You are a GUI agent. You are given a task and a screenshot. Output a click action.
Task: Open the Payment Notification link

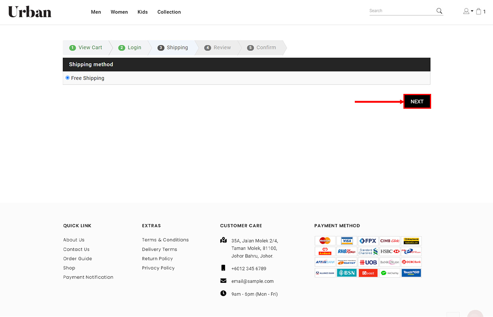point(88,277)
